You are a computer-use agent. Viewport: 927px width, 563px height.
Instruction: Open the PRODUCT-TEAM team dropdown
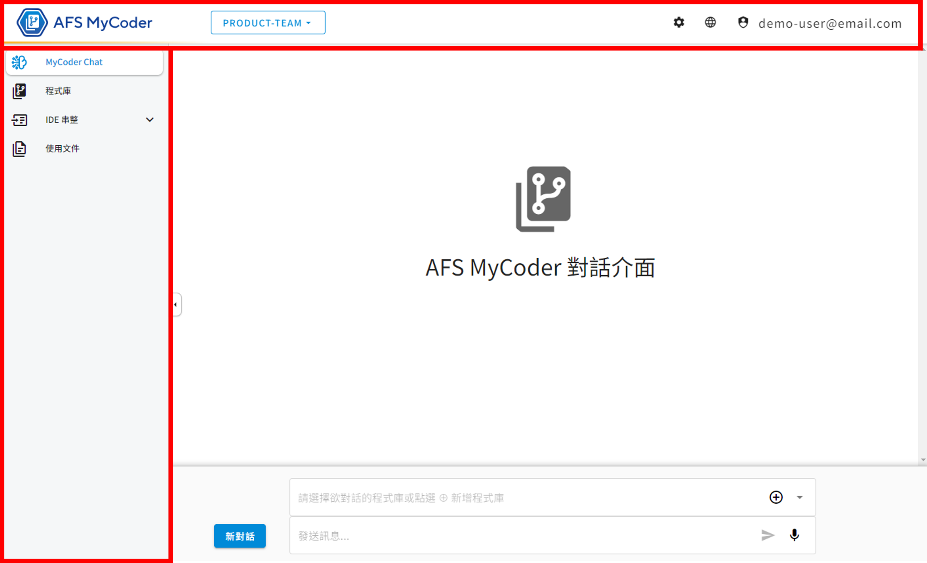268,22
